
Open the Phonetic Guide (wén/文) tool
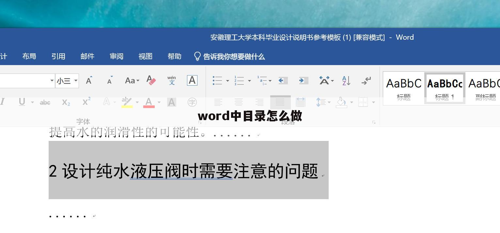[171, 80]
